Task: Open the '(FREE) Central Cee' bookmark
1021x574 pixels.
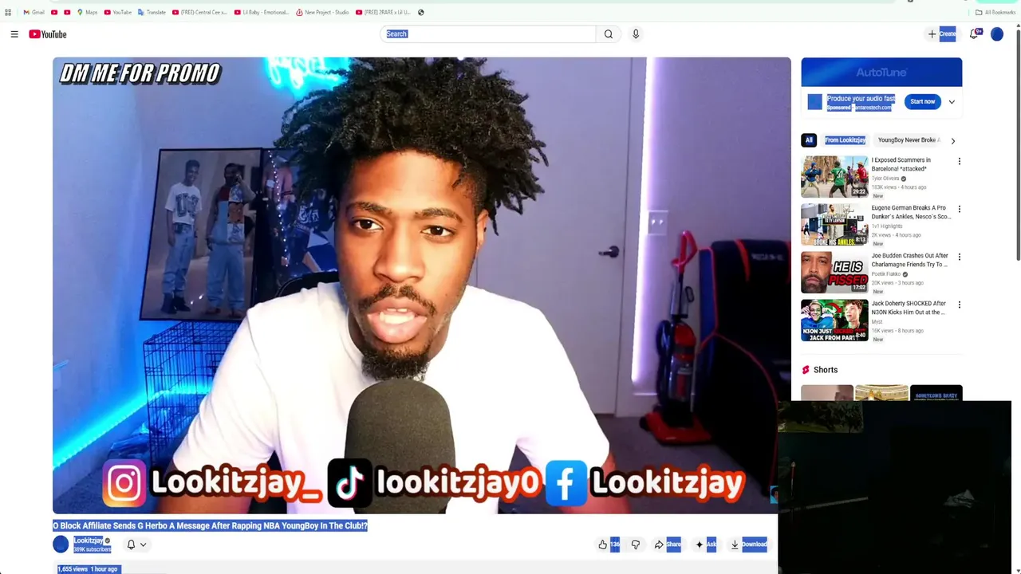Action: [x=200, y=12]
